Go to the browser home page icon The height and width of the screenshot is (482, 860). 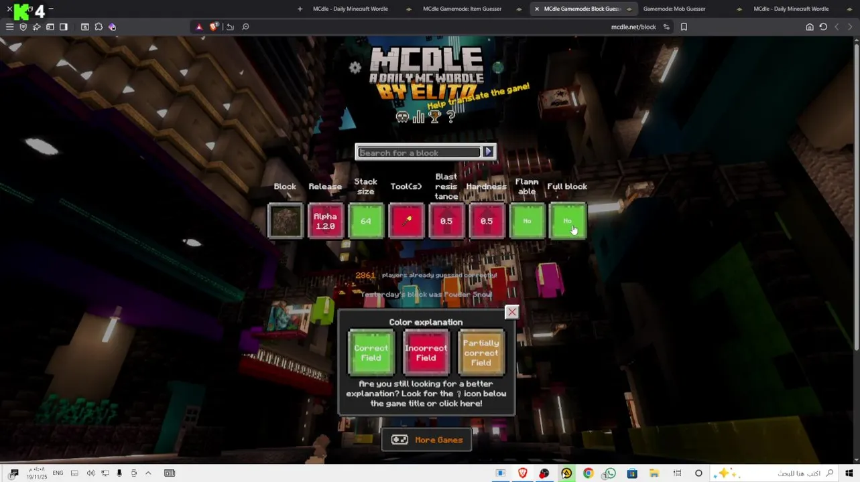810,27
